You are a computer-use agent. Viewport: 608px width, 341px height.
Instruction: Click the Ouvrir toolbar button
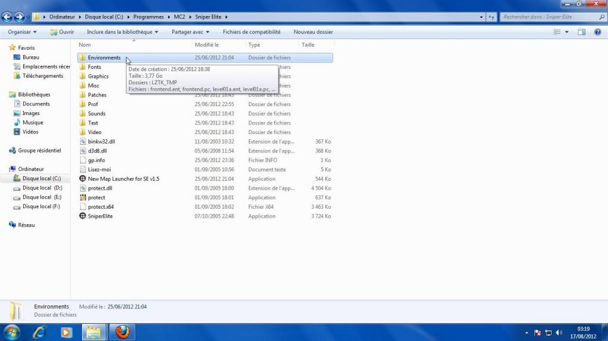(62, 32)
